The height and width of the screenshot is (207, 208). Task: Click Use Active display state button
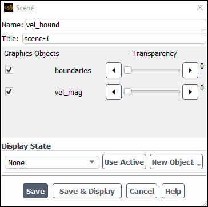click(x=124, y=162)
